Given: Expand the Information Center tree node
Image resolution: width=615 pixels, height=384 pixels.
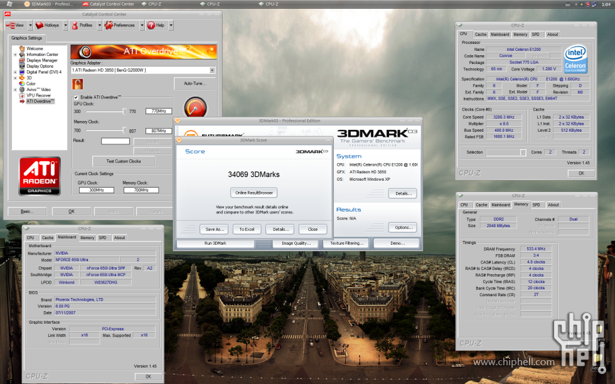Looking at the screenshot, I should pyautogui.click(x=15, y=55).
